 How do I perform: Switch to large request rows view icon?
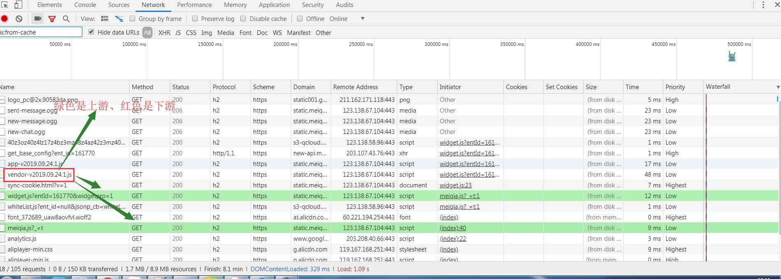coord(104,18)
